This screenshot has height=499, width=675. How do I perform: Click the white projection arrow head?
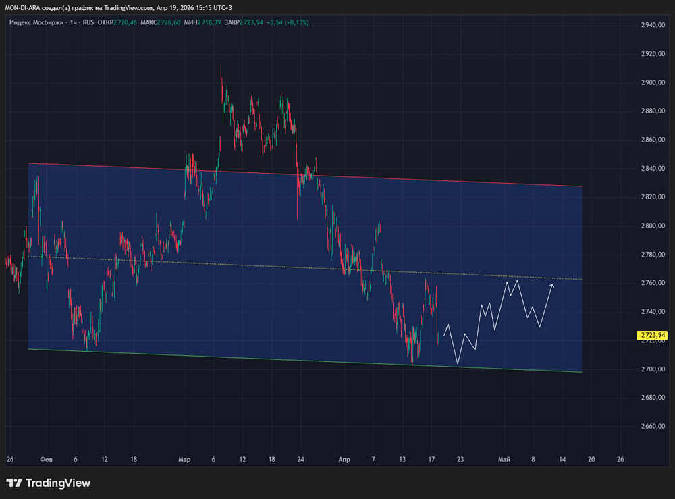point(552,286)
